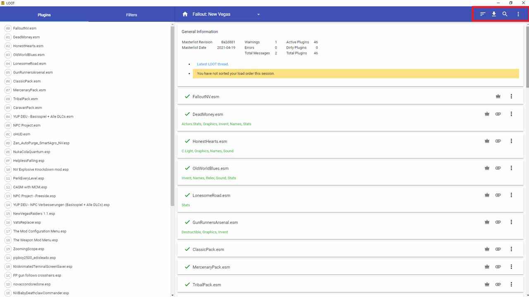Click the crown icon on DeadMoney.esm card
The height and width of the screenshot is (297, 529).
487,114
